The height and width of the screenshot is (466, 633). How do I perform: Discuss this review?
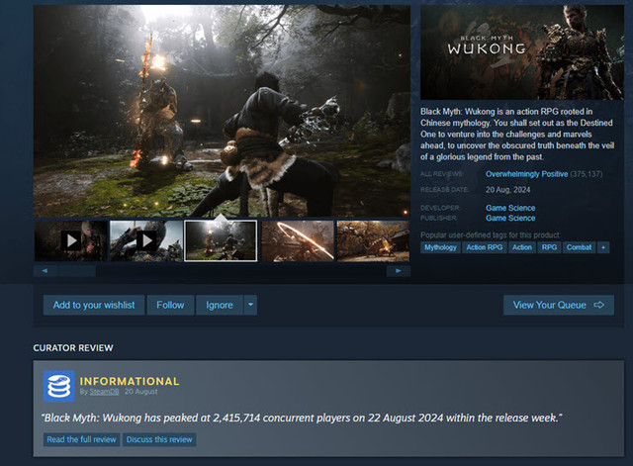point(159,439)
